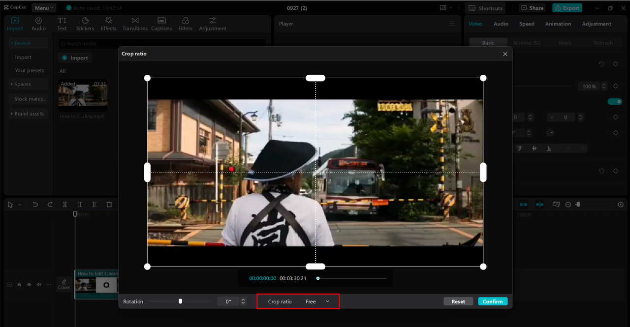The width and height of the screenshot is (630, 327).
Task: Open the Audio tab in the right panel
Action: pyautogui.click(x=501, y=24)
